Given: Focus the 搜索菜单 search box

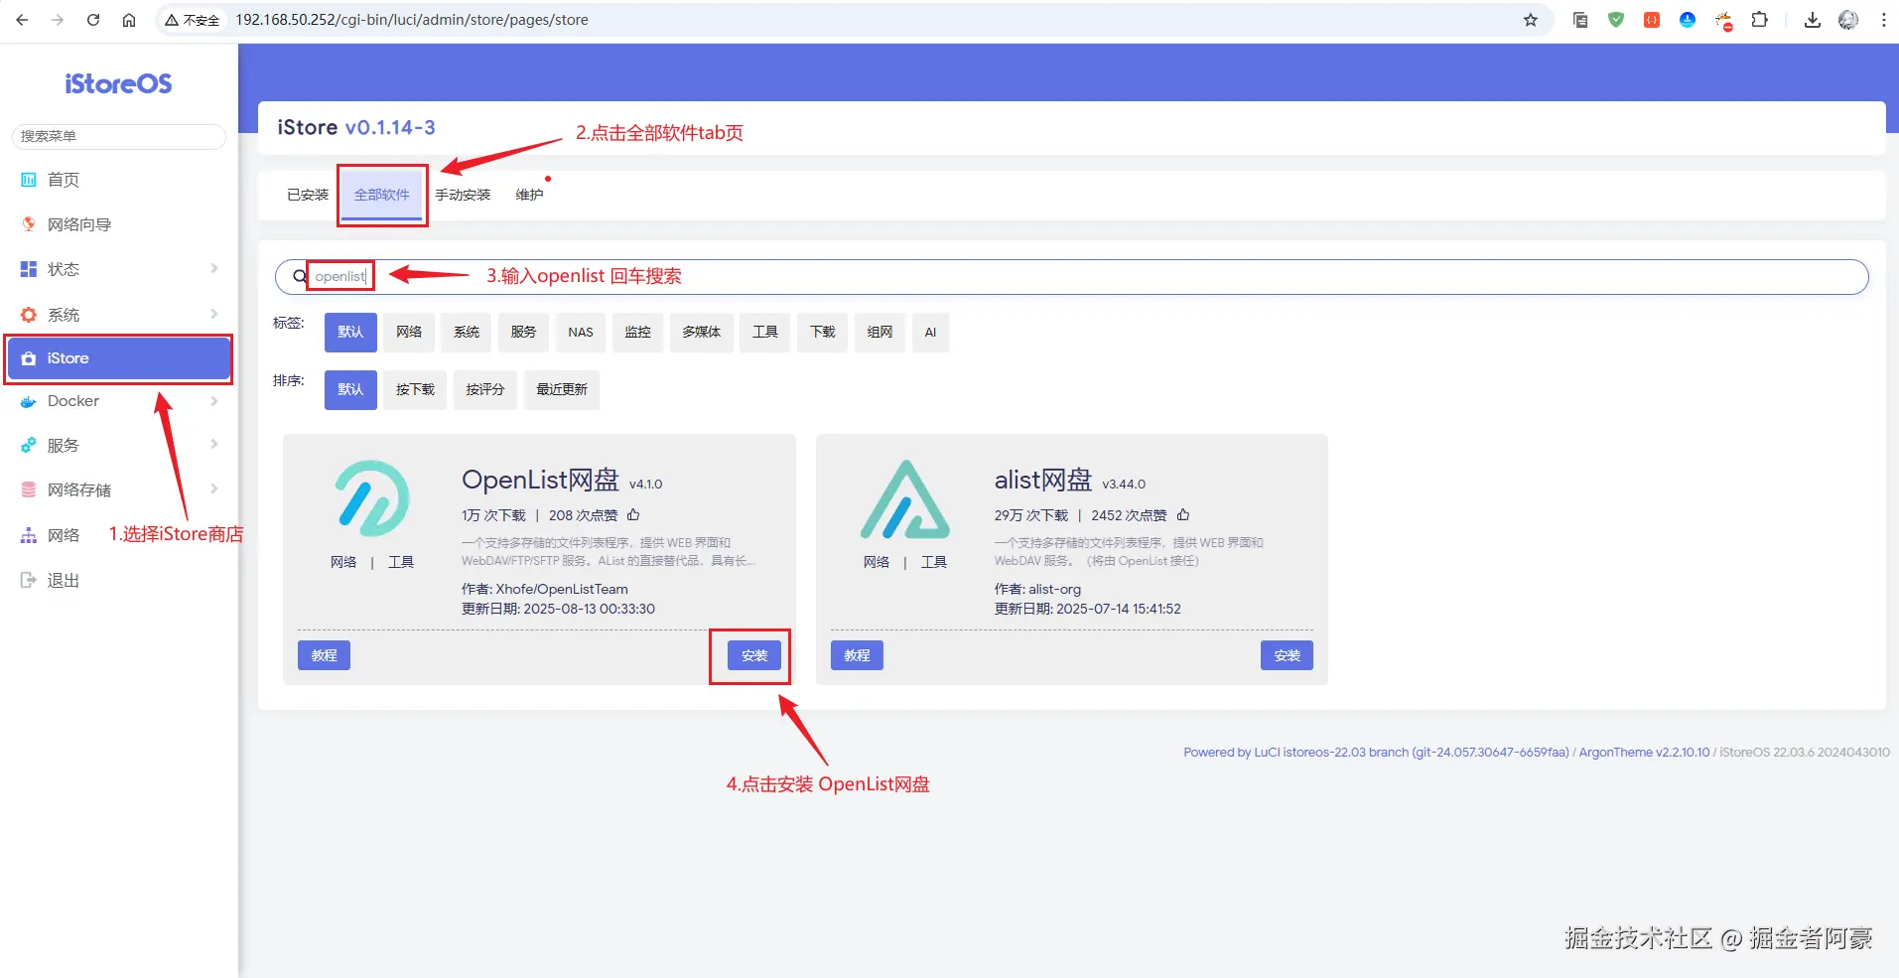Looking at the screenshot, I should (x=119, y=136).
